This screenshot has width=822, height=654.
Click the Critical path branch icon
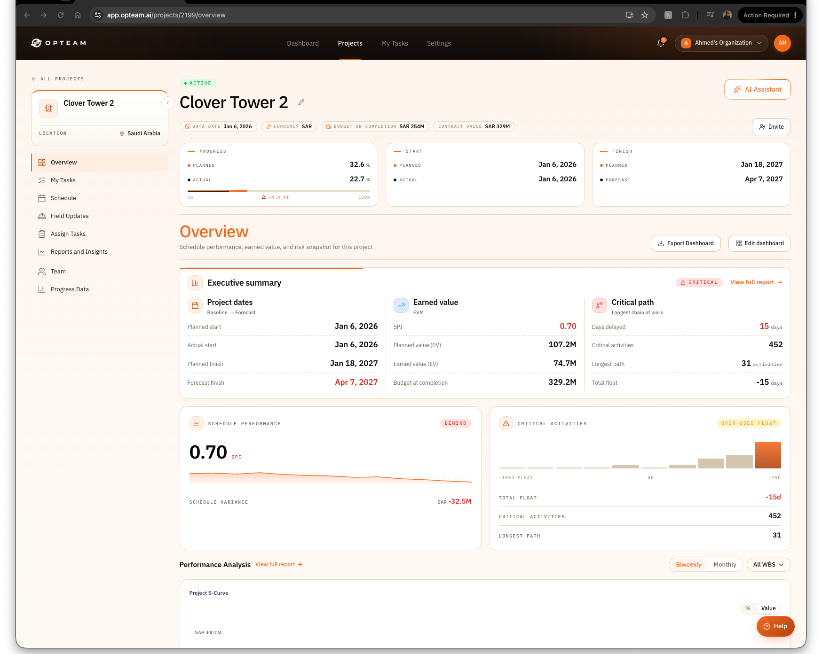(599, 305)
